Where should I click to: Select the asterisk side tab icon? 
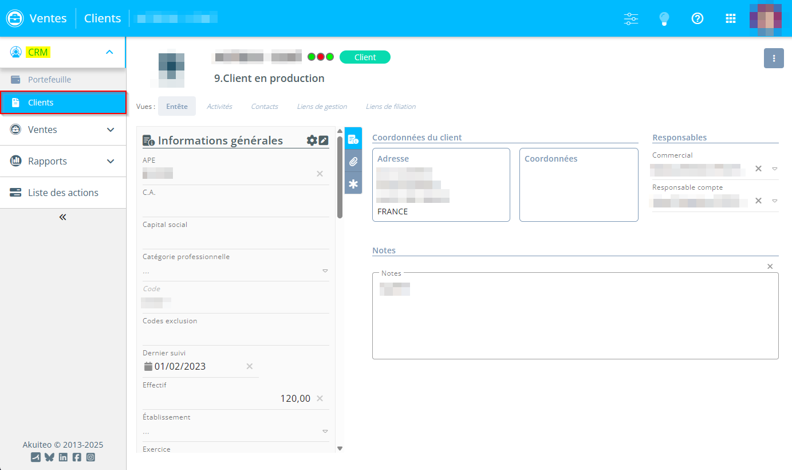coord(353,184)
